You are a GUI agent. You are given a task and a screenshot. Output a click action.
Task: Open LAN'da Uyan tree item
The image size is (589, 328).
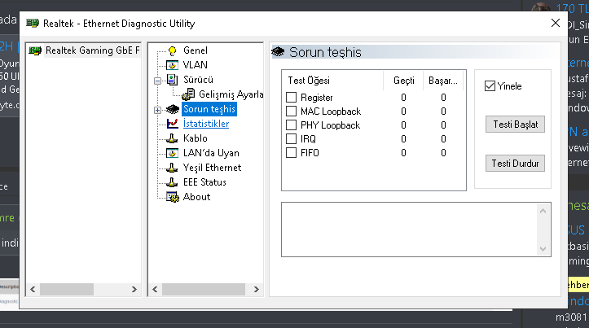(x=211, y=153)
